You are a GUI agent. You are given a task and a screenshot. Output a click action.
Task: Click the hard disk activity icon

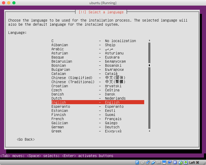pyautogui.click(x=137, y=162)
